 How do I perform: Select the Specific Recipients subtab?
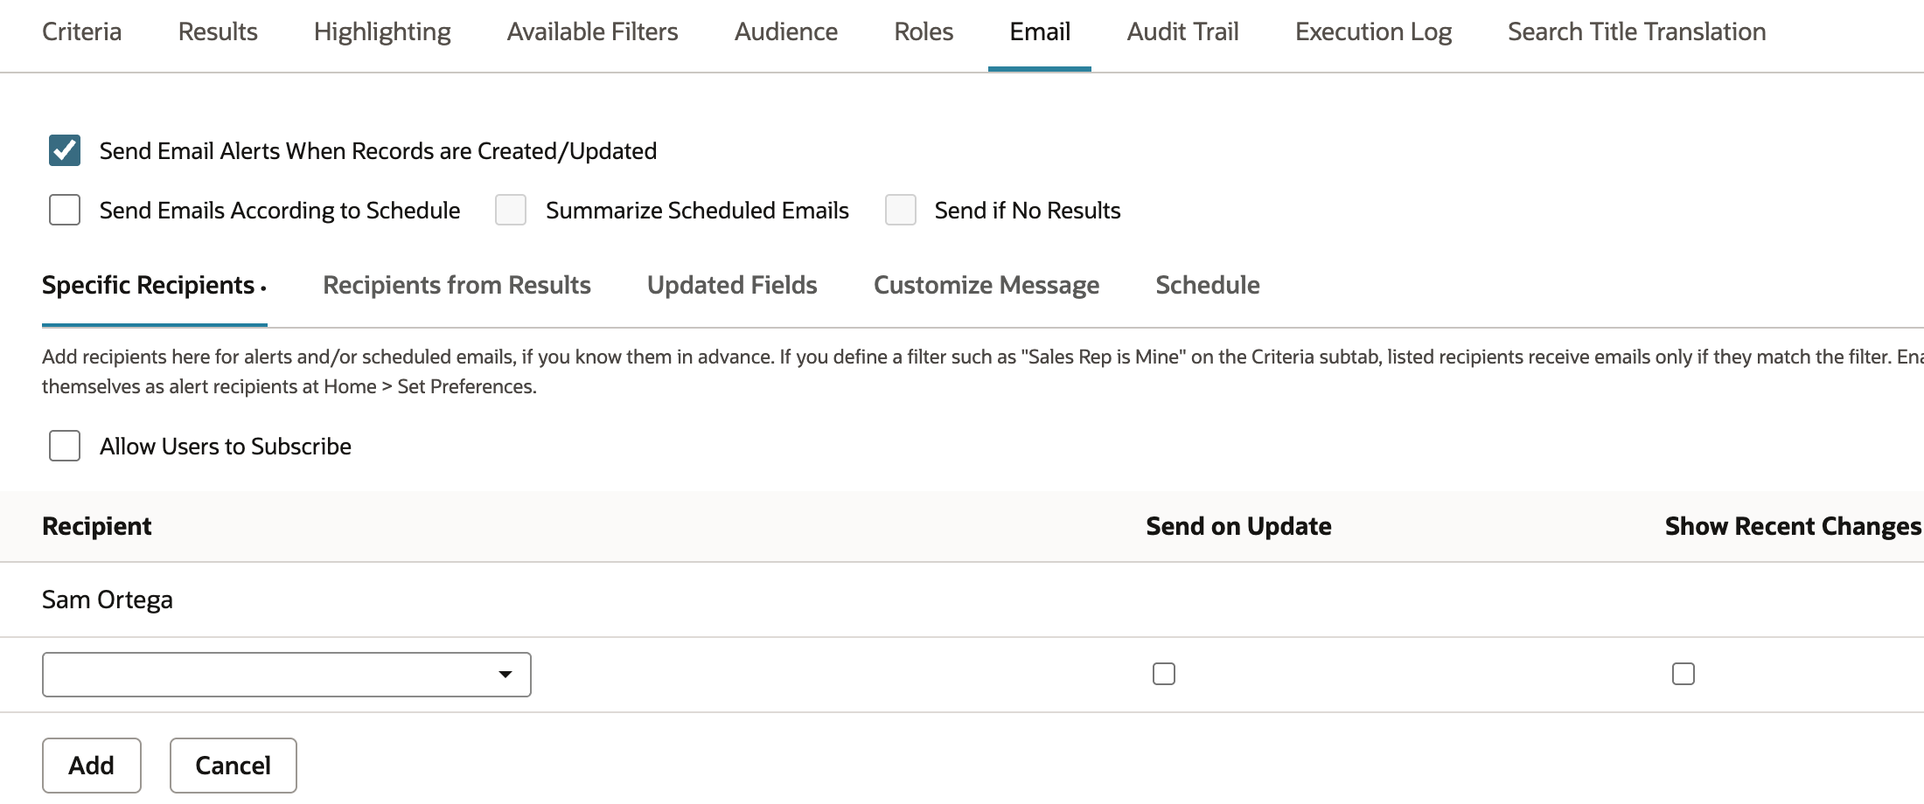[154, 286]
